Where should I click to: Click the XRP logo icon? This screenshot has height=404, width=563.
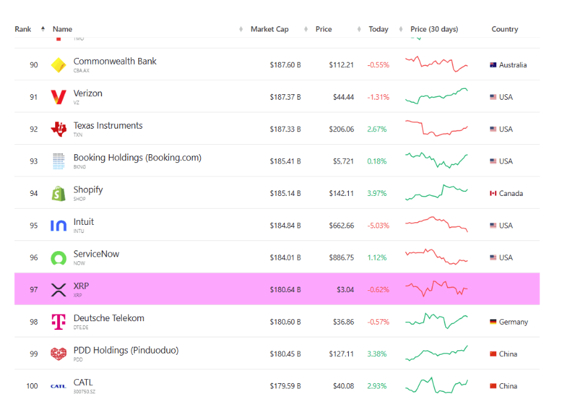pyautogui.click(x=59, y=290)
